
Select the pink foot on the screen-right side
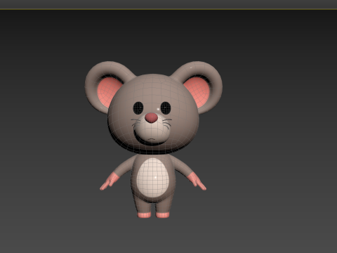pyautogui.click(x=162, y=215)
